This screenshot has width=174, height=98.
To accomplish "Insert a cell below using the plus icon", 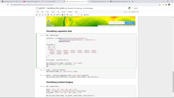I will coord(40,15).
